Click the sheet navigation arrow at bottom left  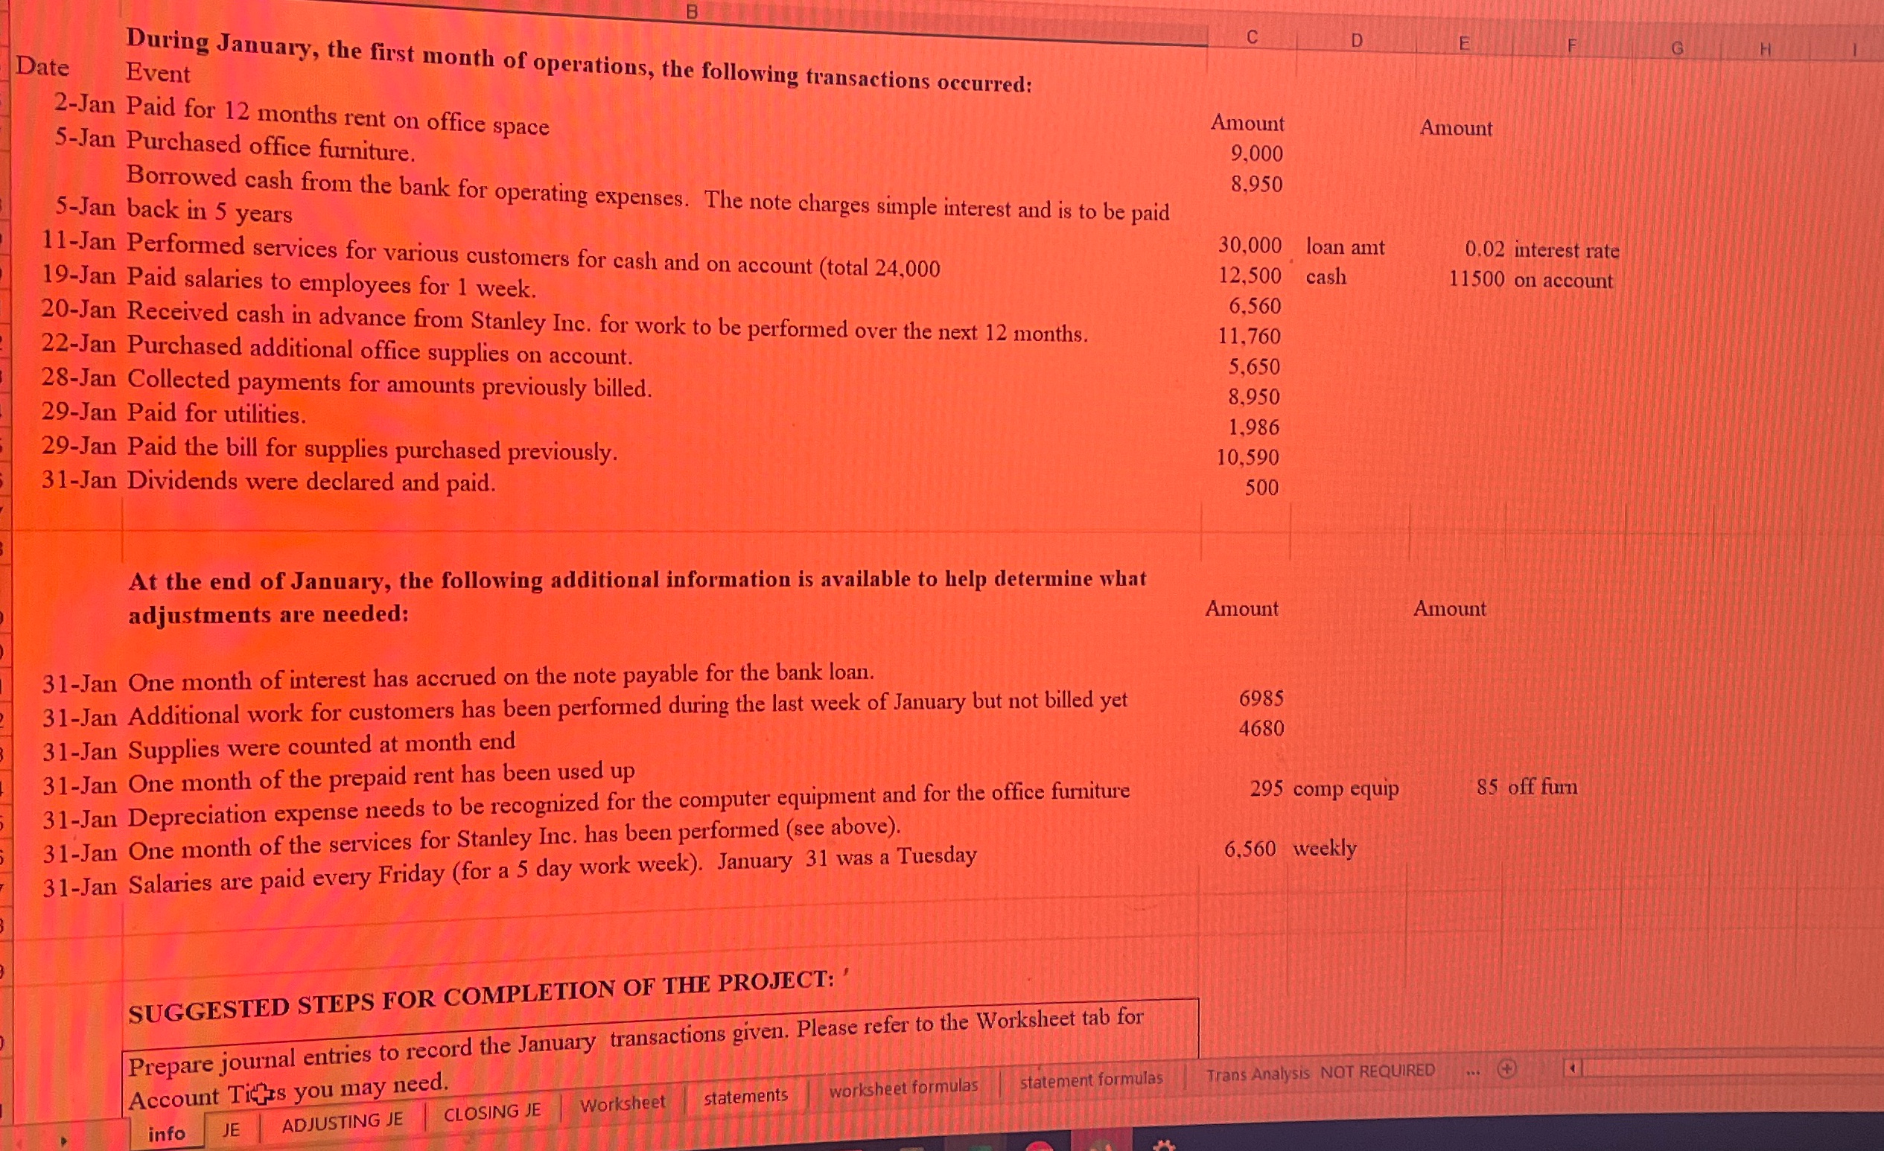(x=64, y=1141)
